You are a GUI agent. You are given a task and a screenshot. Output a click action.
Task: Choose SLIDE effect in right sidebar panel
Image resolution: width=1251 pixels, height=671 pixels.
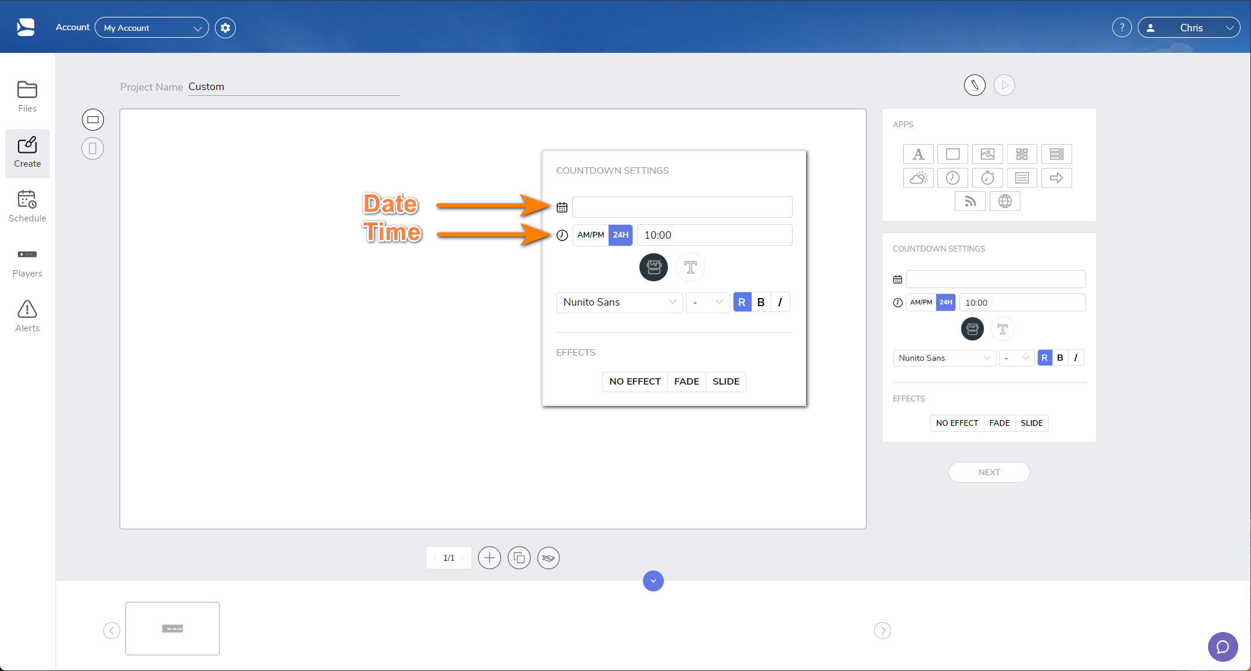point(1032,423)
